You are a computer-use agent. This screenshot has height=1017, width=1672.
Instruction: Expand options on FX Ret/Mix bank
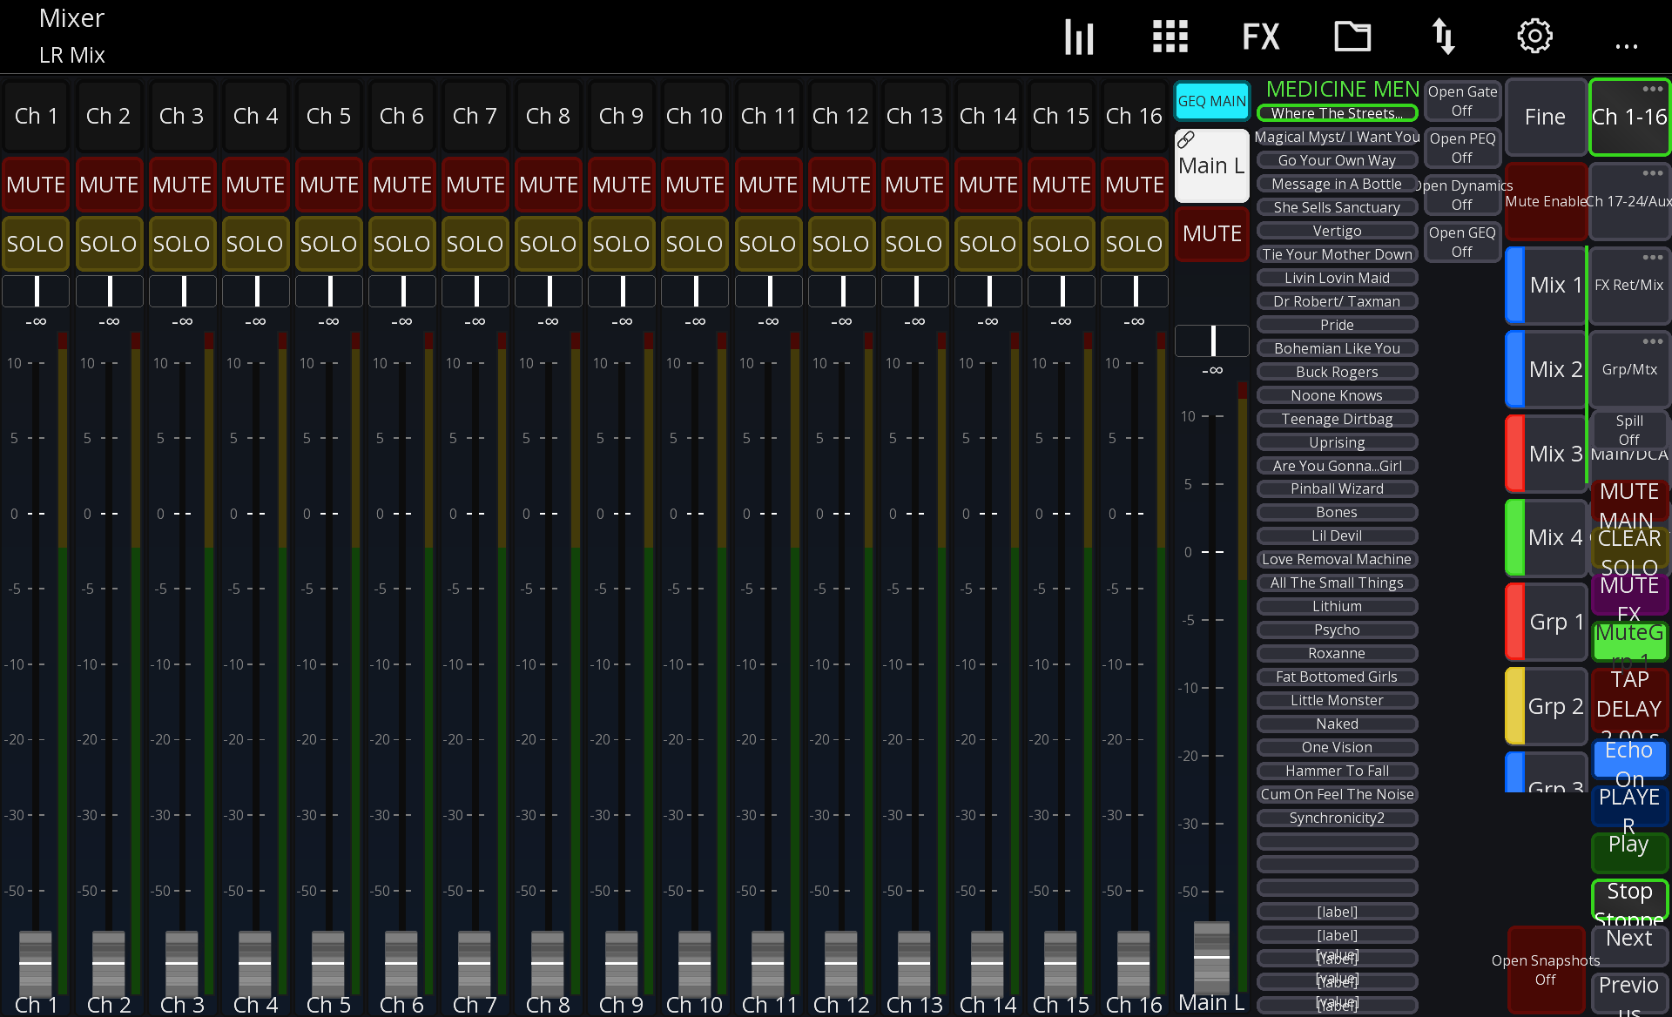pyautogui.click(x=1654, y=258)
